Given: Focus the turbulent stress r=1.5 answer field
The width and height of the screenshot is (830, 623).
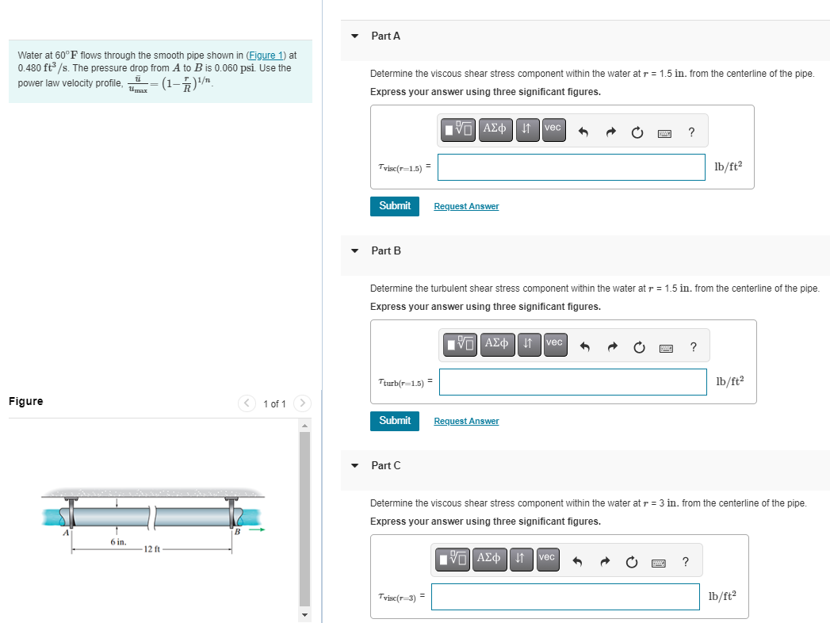Looking at the screenshot, I should 573,382.
